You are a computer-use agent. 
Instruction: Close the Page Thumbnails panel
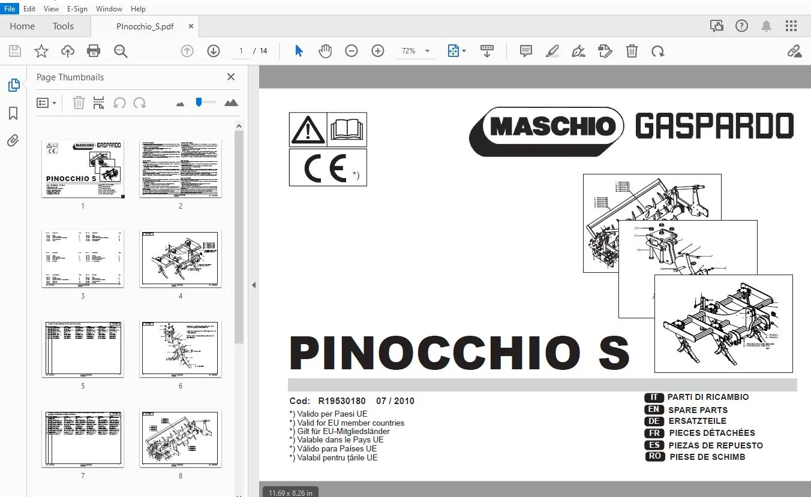(x=231, y=77)
